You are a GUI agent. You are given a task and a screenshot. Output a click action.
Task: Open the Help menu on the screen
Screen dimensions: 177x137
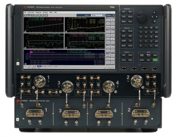pyautogui.click(x=55, y=12)
